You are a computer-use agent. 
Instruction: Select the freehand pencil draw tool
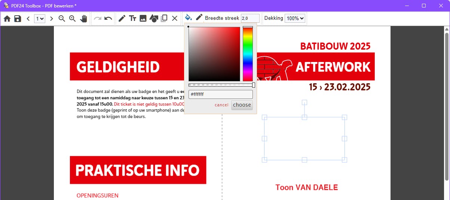[x=122, y=19]
